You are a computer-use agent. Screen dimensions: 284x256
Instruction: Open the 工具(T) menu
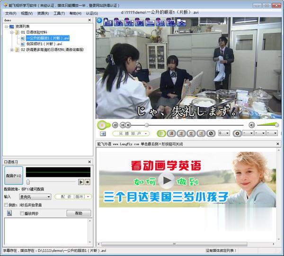pos(59,13)
